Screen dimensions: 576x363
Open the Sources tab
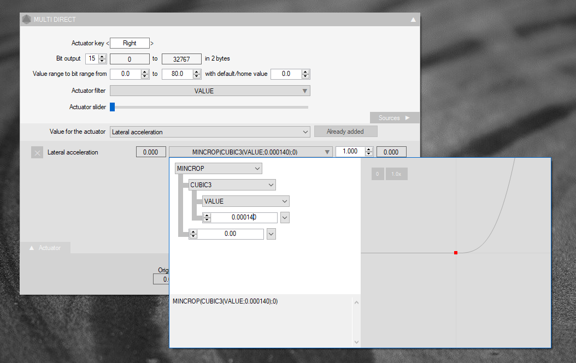point(395,118)
